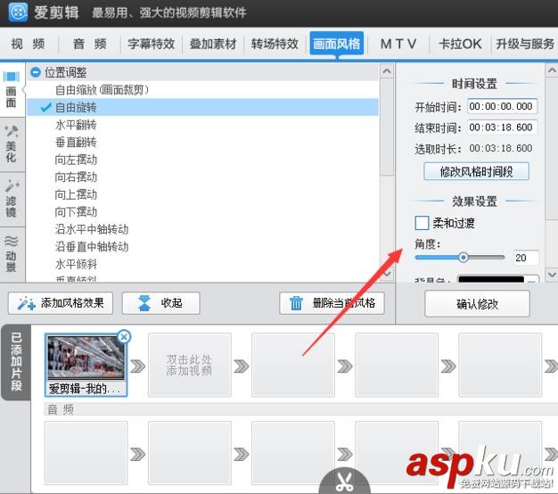The width and height of the screenshot is (558, 494).
Task: Click 确认修改 button
Action: (477, 304)
